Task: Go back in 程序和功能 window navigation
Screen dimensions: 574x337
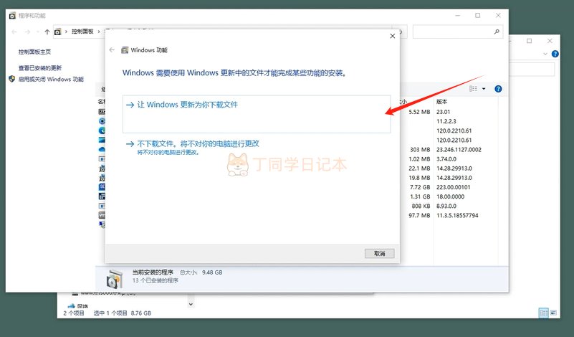Action: 14,32
